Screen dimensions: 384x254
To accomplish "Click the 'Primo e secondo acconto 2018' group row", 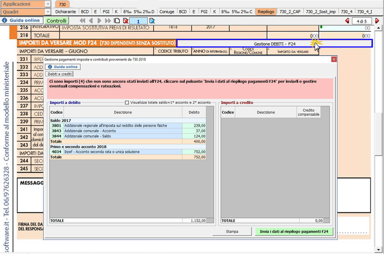I will pyautogui.click(x=128, y=147).
